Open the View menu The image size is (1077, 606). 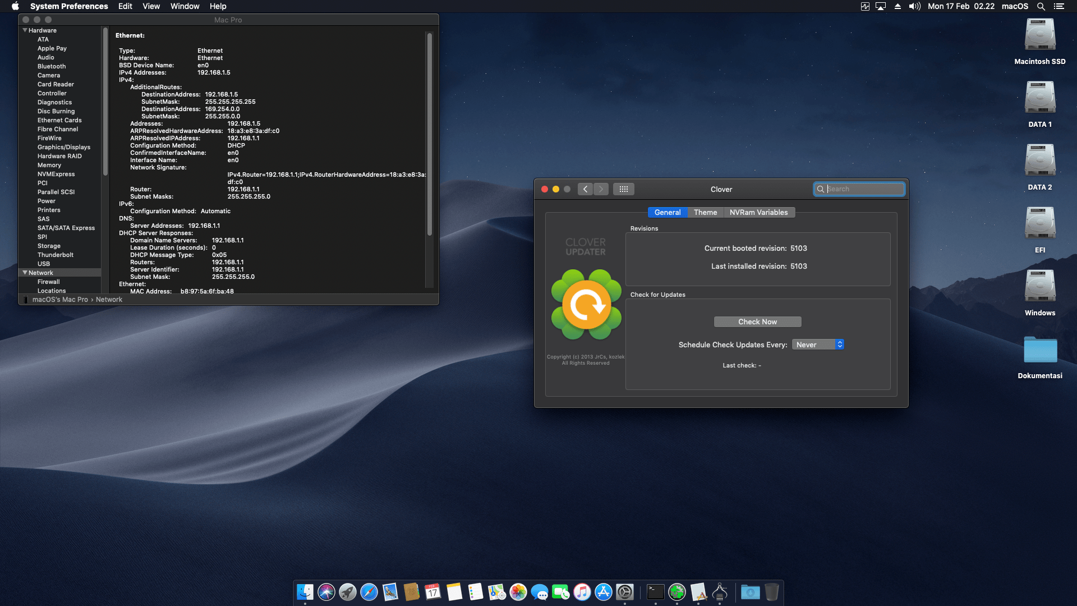151,6
